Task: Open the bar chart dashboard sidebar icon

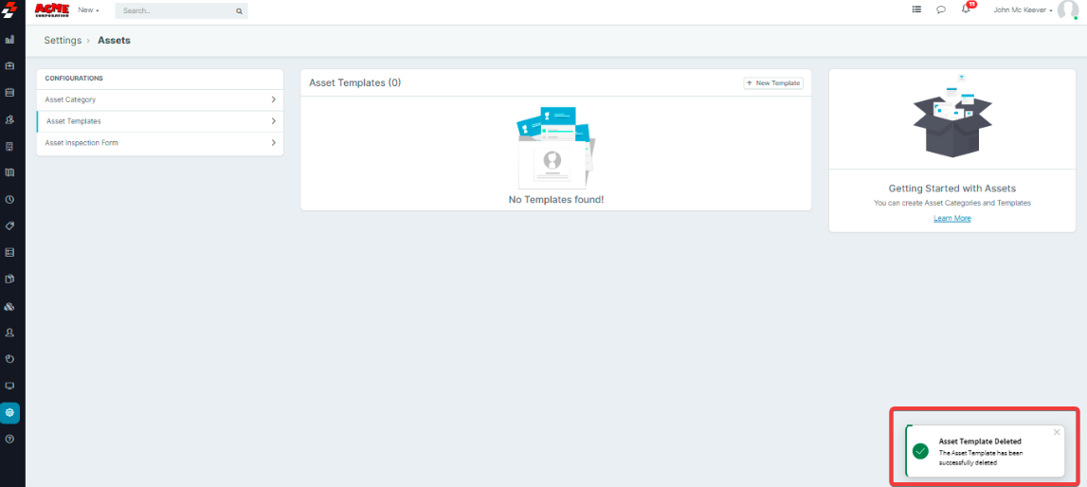Action: (9, 40)
